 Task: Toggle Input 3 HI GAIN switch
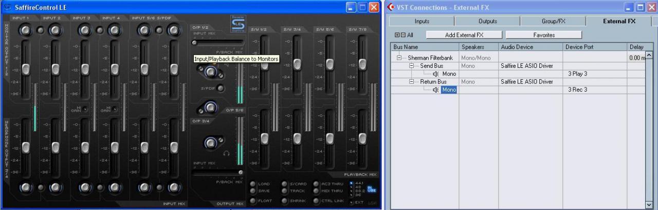tap(85, 109)
